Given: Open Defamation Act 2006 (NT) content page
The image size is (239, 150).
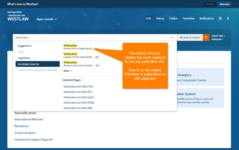Looking at the screenshot, I should pyautogui.click(x=78, y=92).
